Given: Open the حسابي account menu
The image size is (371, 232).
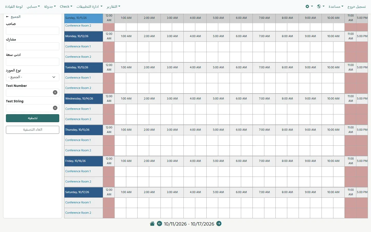Looking at the screenshot, I should (33, 6).
